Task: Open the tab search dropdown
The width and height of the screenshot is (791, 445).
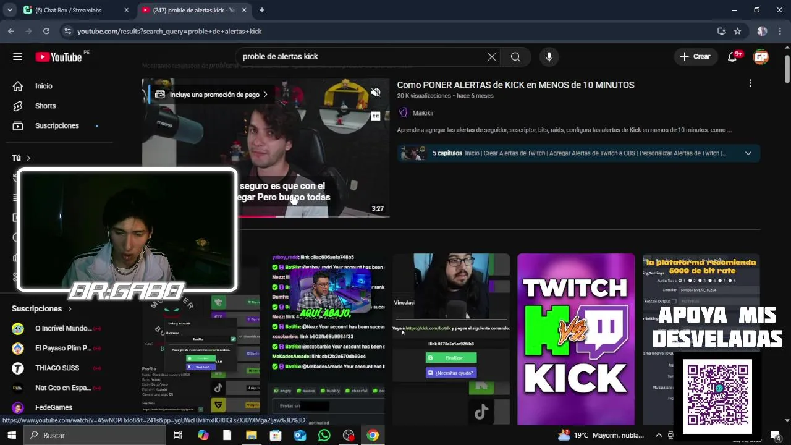Action: click(9, 10)
